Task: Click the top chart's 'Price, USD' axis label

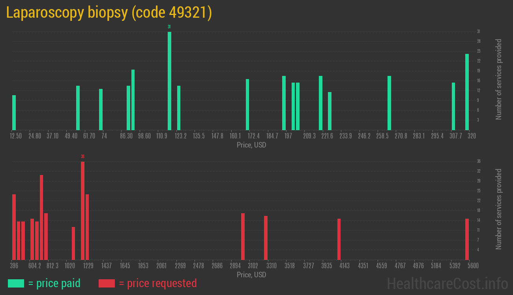Action: point(251,145)
